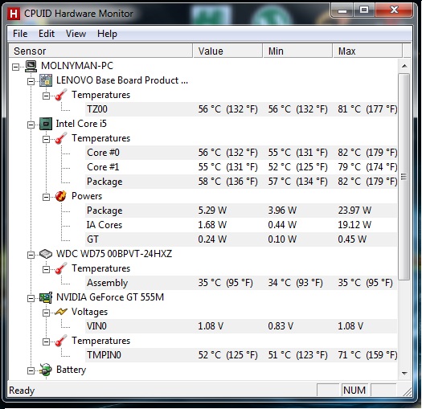The height and width of the screenshot is (409, 422).
Task: Click the vertical scrollbar thumb
Action: point(404,177)
